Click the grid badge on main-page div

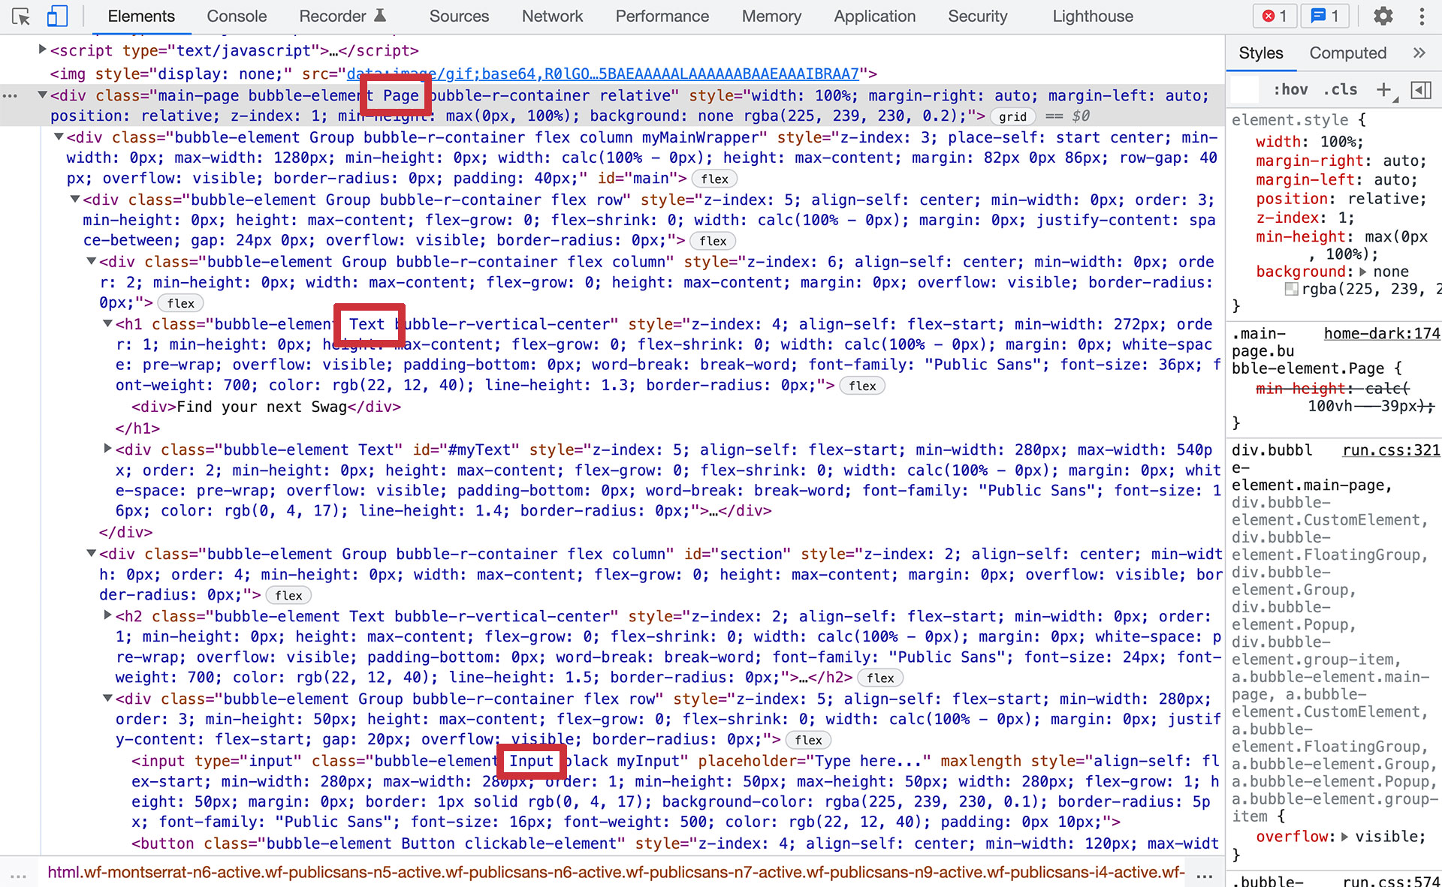click(1012, 116)
